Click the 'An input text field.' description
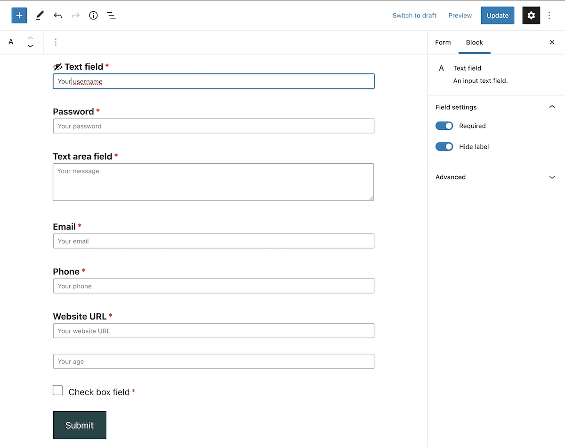The width and height of the screenshot is (565, 447). coord(480,81)
